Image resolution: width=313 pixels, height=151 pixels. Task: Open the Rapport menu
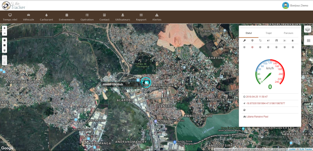tap(141, 17)
